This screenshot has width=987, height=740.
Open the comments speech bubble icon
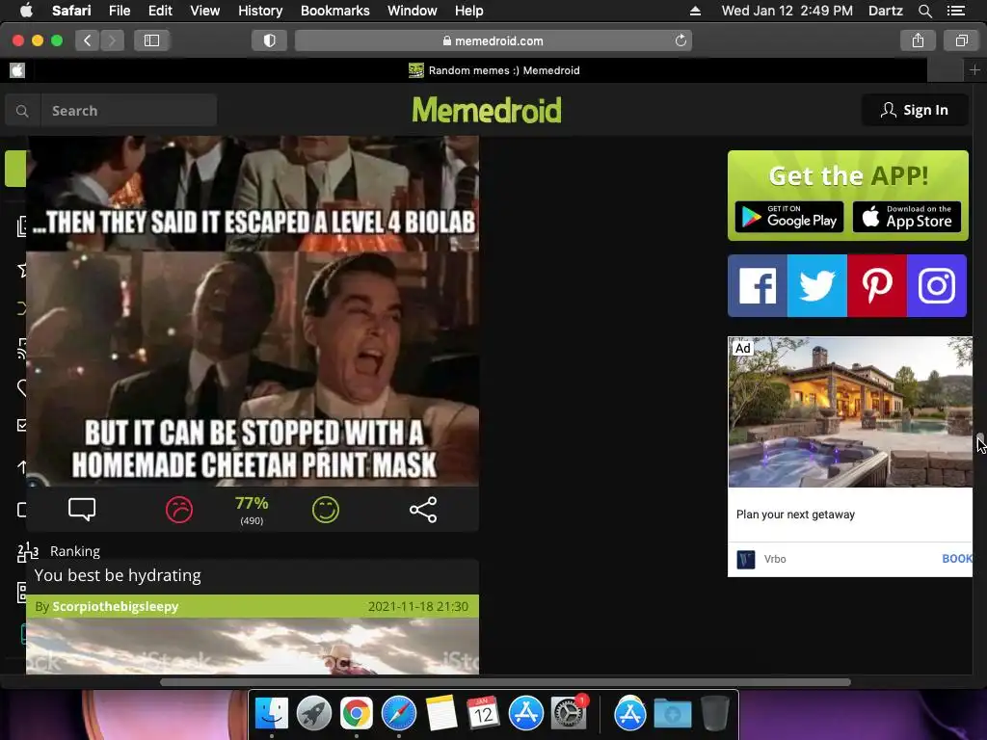pyautogui.click(x=82, y=509)
